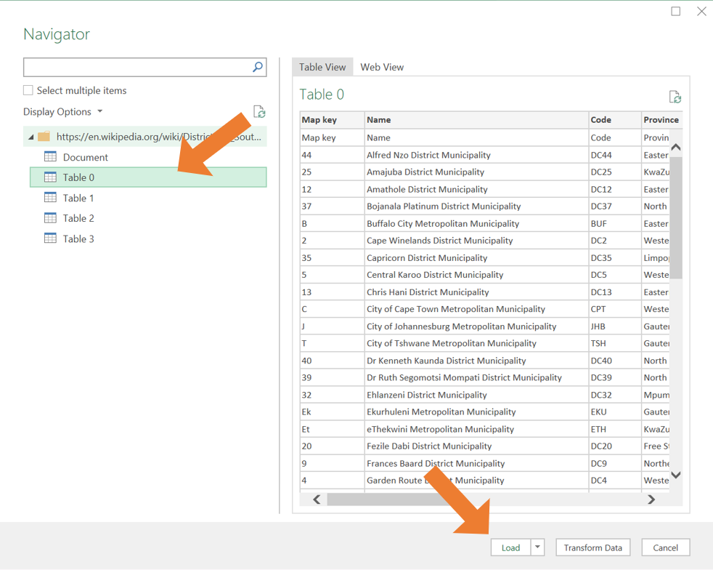Click the Map key column header
Screen dimensions: 713x570
tap(332, 120)
